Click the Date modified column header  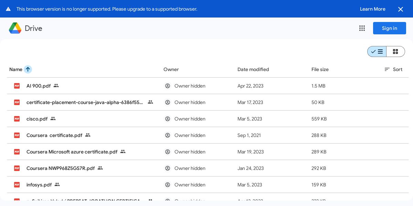(x=253, y=69)
